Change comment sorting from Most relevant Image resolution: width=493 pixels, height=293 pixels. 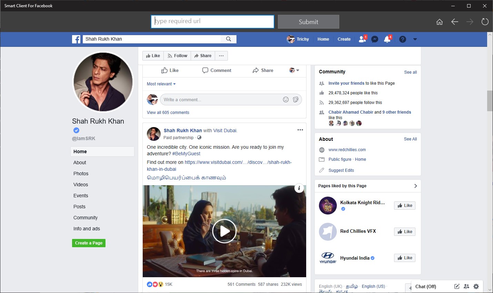click(161, 84)
